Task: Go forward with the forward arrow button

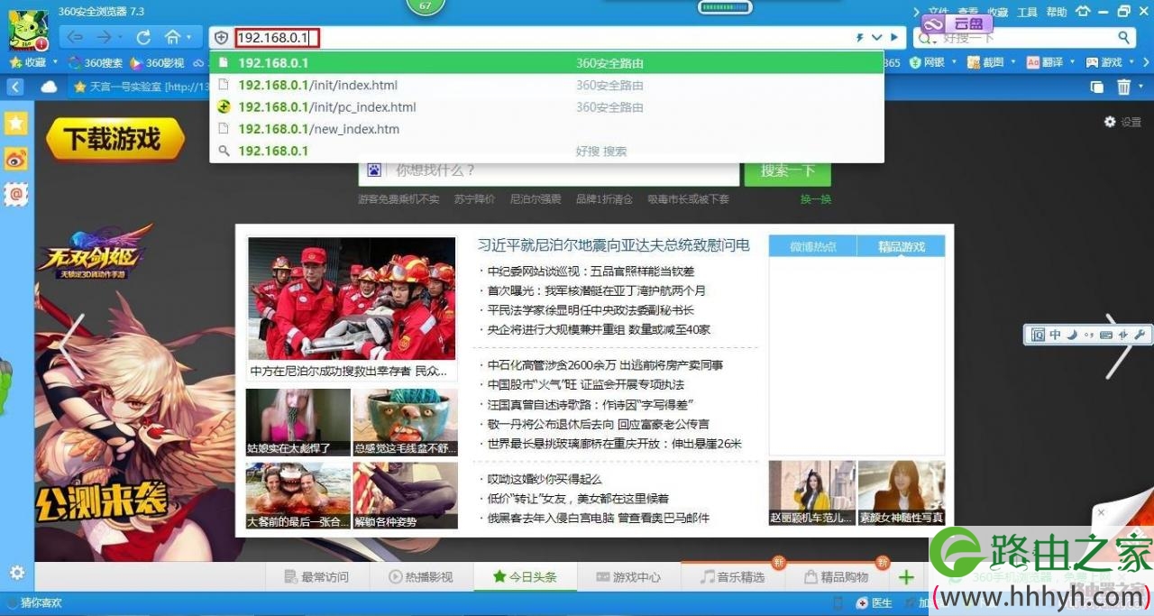Action: [x=104, y=38]
